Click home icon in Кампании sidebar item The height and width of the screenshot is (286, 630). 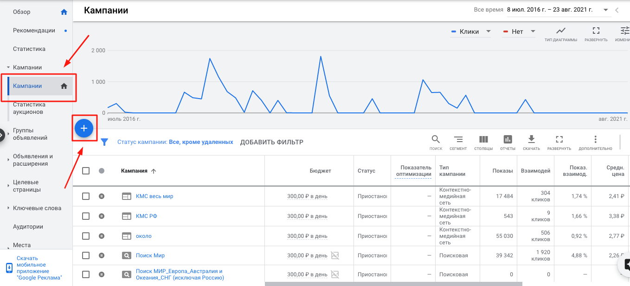[64, 86]
